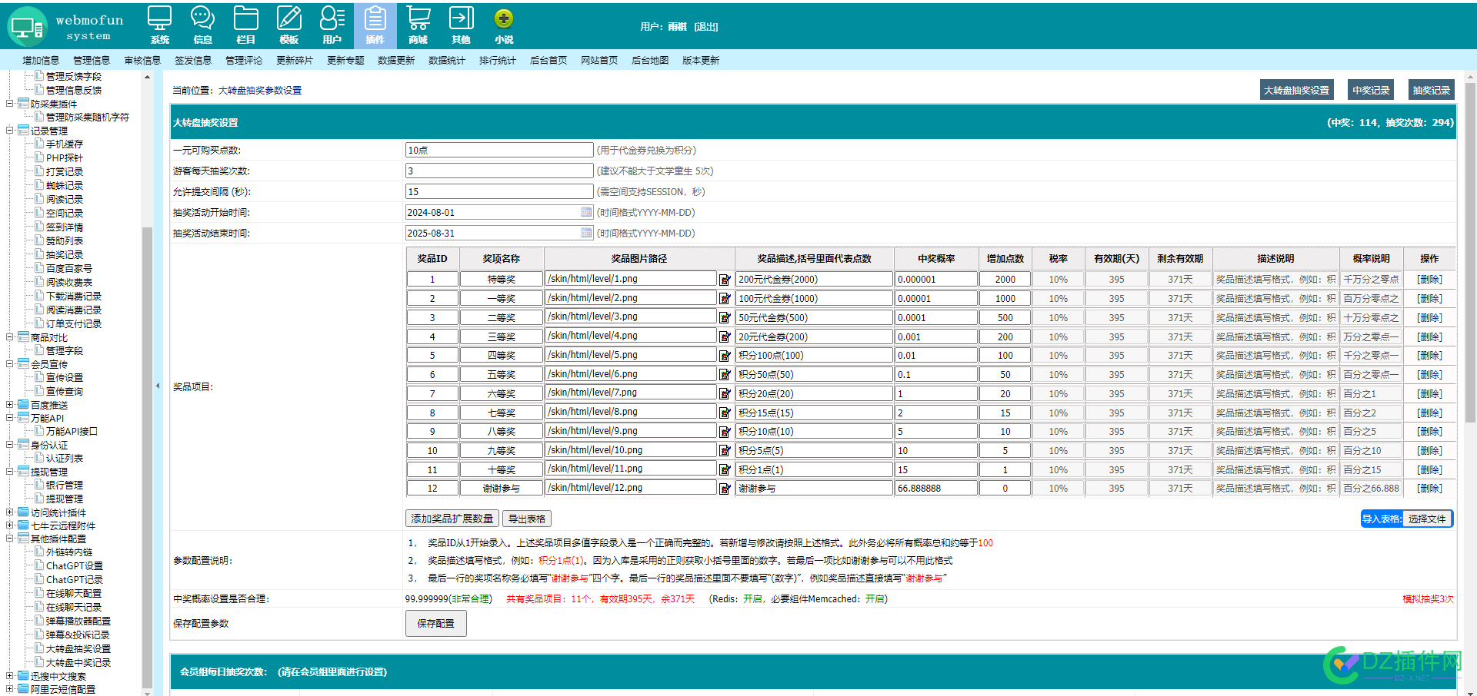Click the 添加奖品扩展数量 button
Screen dimensions: 1477x696
tap(452, 519)
